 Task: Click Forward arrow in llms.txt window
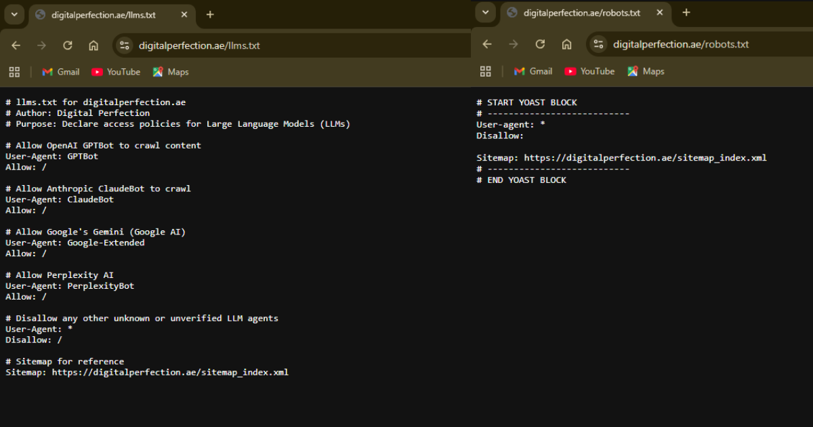click(42, 45)
